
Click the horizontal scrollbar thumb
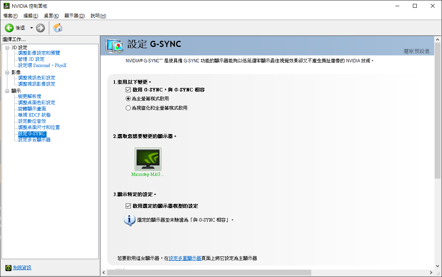[x=209, y=272]
